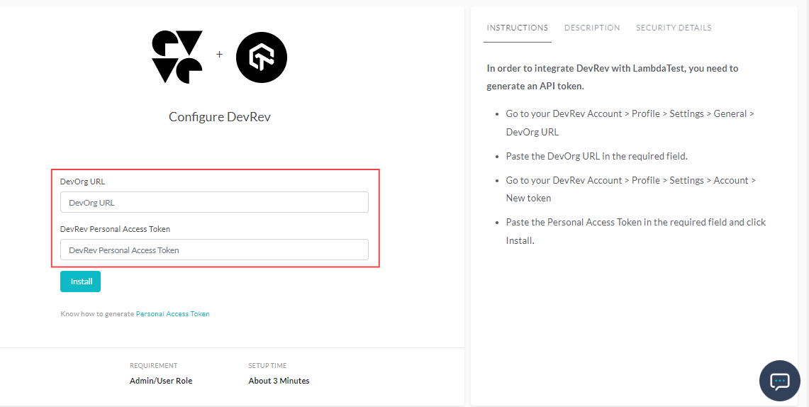Switch to the Instructions tab
809x407 pixels.
pyautogui.click(x=517, y=28)
